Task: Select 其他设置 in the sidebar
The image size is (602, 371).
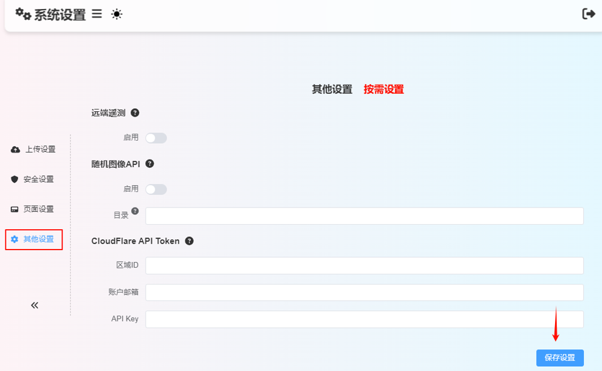Action: tap(34, 239)
